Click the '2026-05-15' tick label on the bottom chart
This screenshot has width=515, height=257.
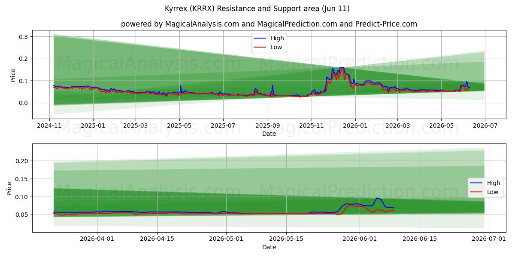coord(286,239)
